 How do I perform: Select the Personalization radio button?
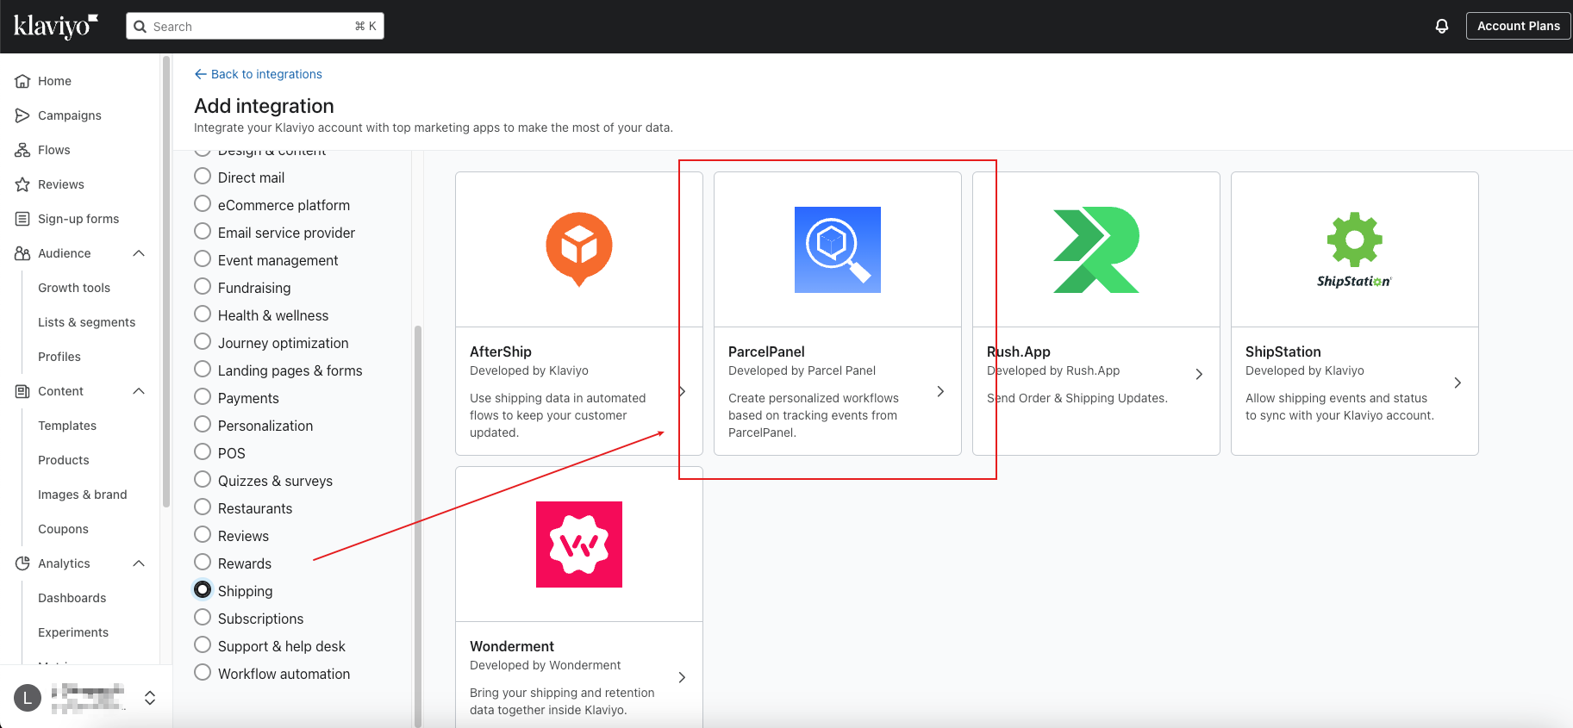coord(203,425)
